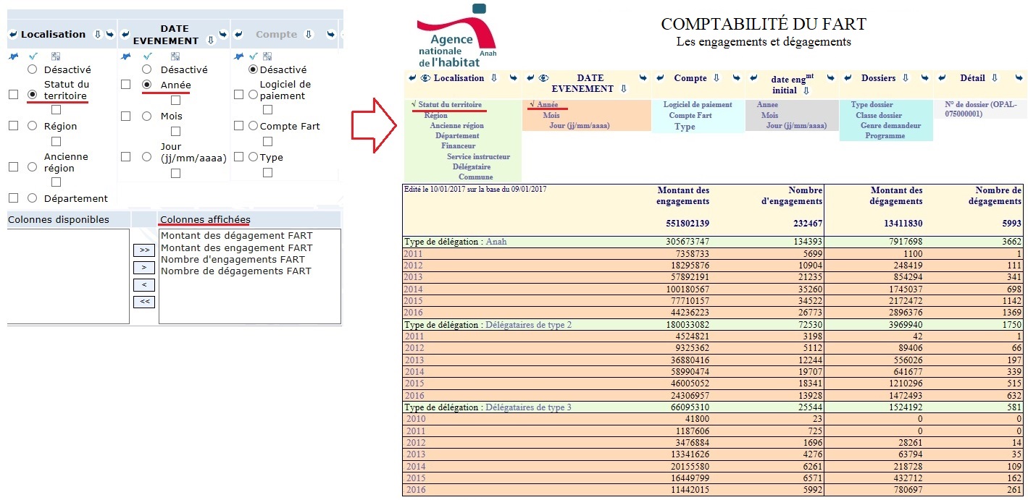Screen dimensions: 1028x500
Task: Expand the down arrow after Dossiers
Action: point(906,78)
